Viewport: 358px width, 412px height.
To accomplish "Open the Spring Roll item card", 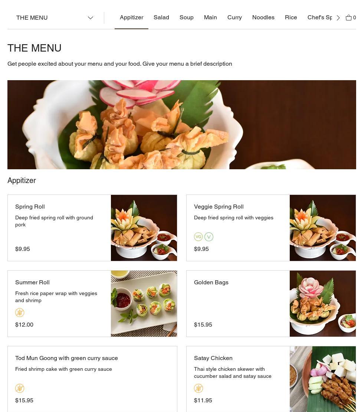I will coord(92,228).
